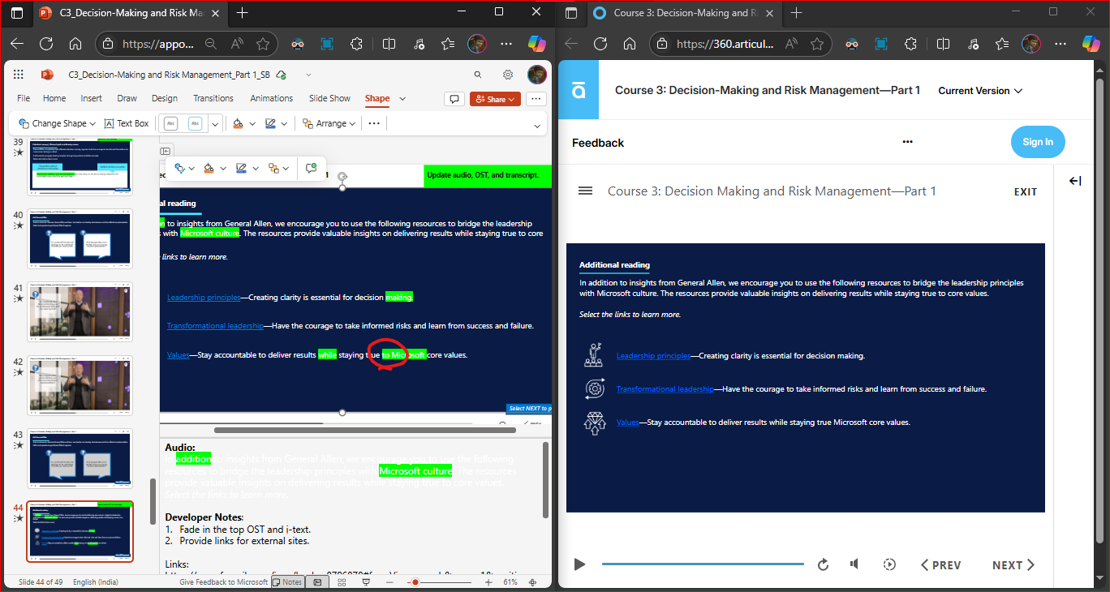Add new comment from floating toolbar
1110x592 pixels.
coord(311,169)
